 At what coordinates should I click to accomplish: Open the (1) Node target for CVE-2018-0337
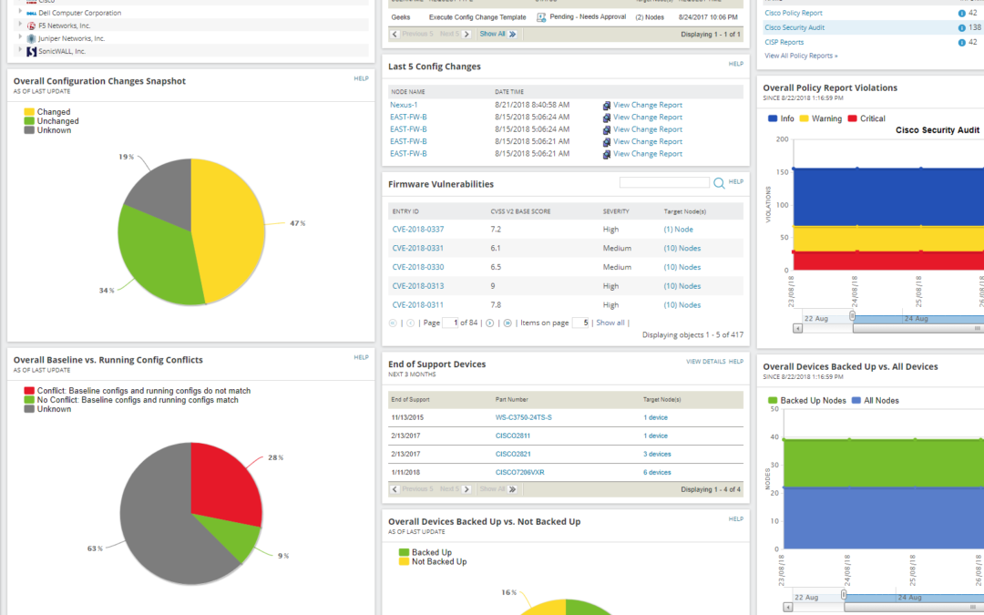679,230
